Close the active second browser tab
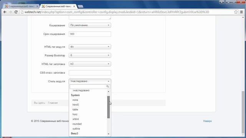The width and height of the screenshot is (246, 138). coord(74,6)
